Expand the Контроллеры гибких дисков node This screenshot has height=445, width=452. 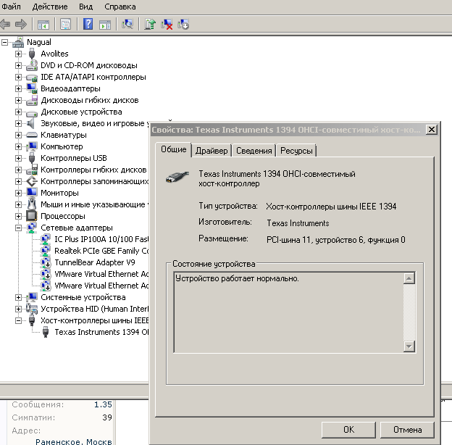18,170
